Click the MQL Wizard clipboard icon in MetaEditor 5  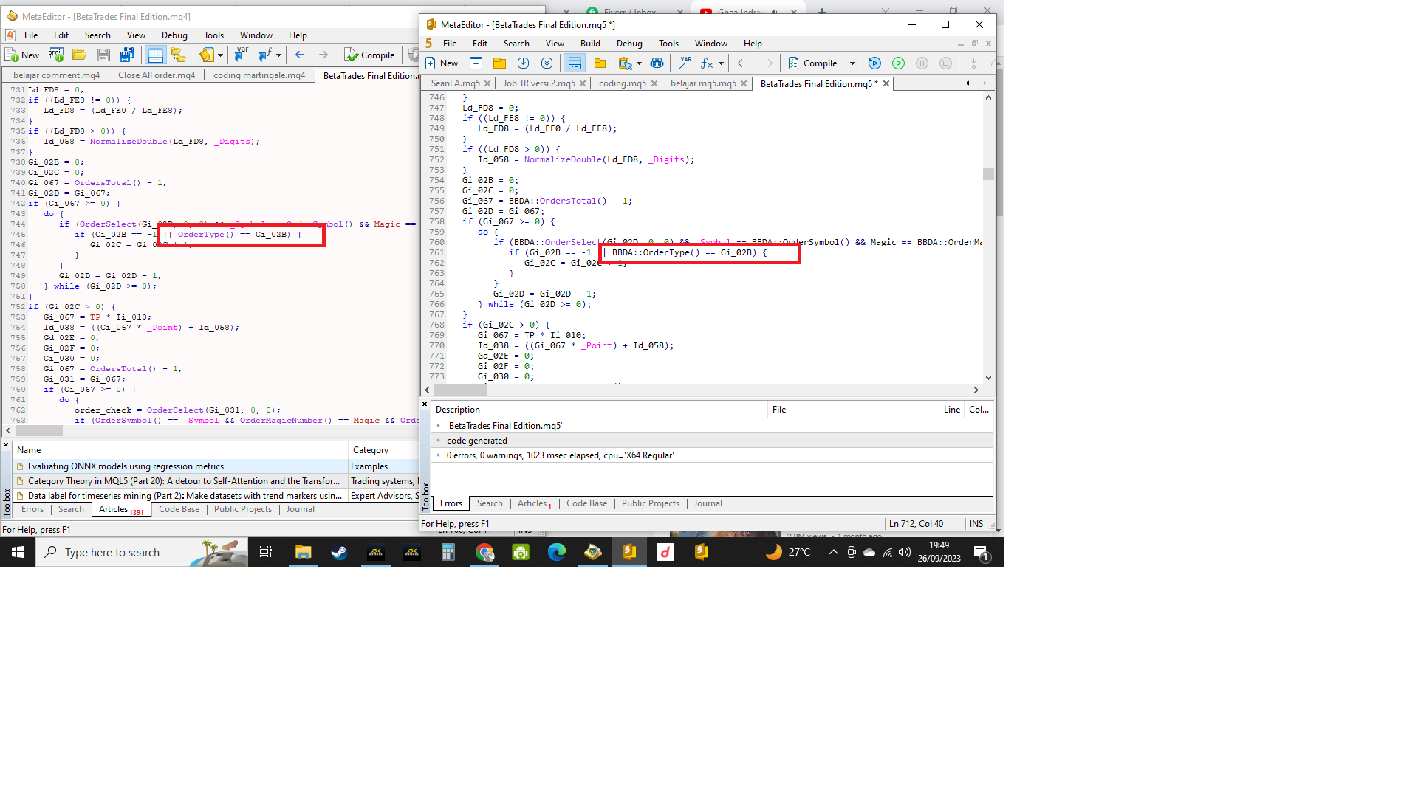(x=626, y=63)
